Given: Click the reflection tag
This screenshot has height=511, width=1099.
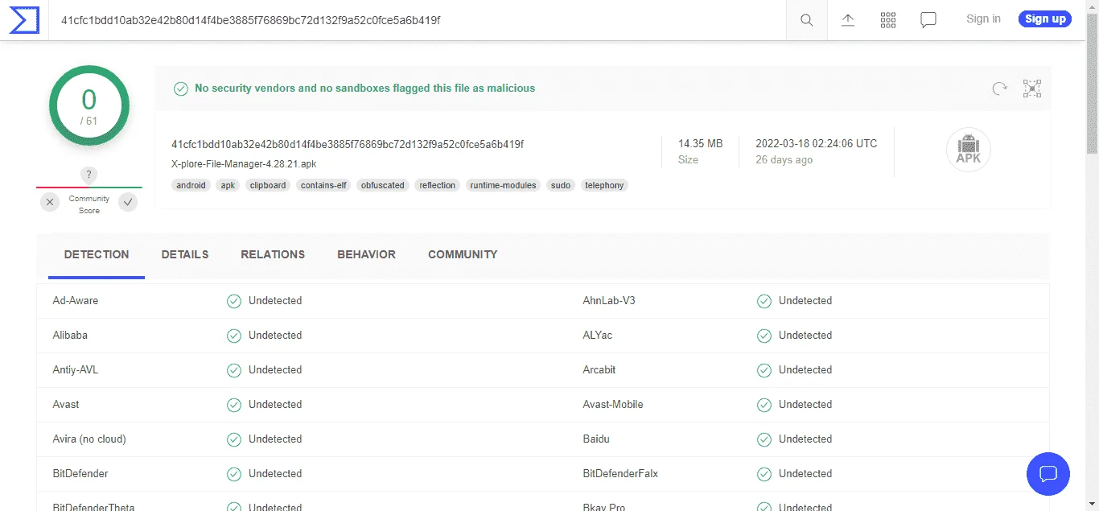Looking at the screenshot, I should [x=438, y=185].
